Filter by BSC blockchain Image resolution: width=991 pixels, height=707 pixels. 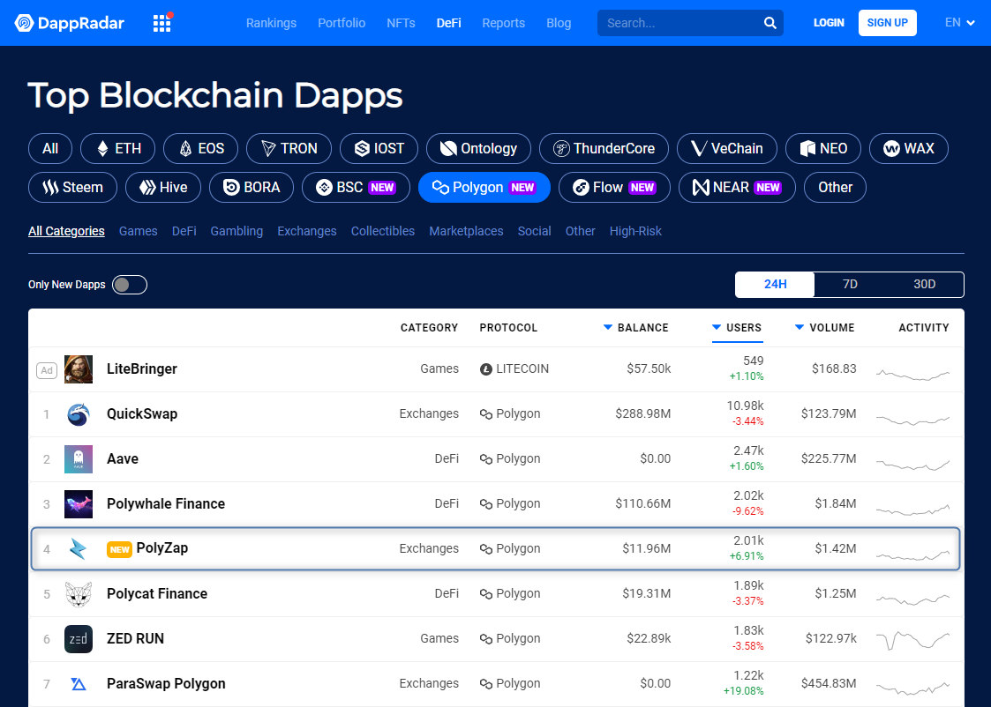click(x=356, y=188)
